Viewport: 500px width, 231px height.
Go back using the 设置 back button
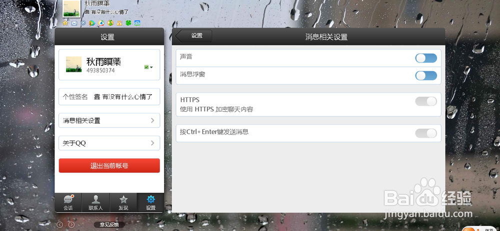point(193,36)
